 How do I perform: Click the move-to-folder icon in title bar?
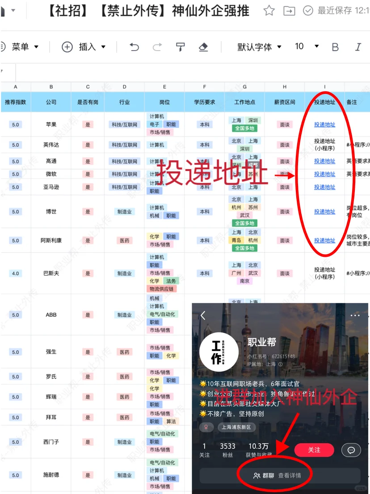289,11
